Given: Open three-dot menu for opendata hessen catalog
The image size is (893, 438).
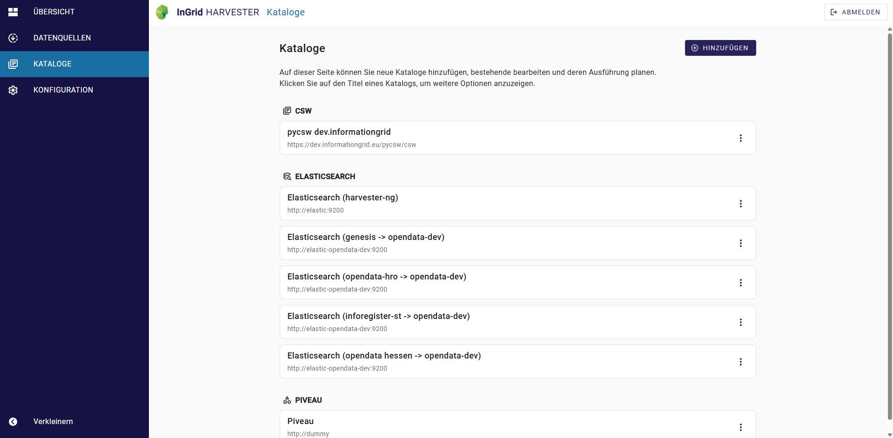Looking at the screenshot, I should (x=741, y=362).
